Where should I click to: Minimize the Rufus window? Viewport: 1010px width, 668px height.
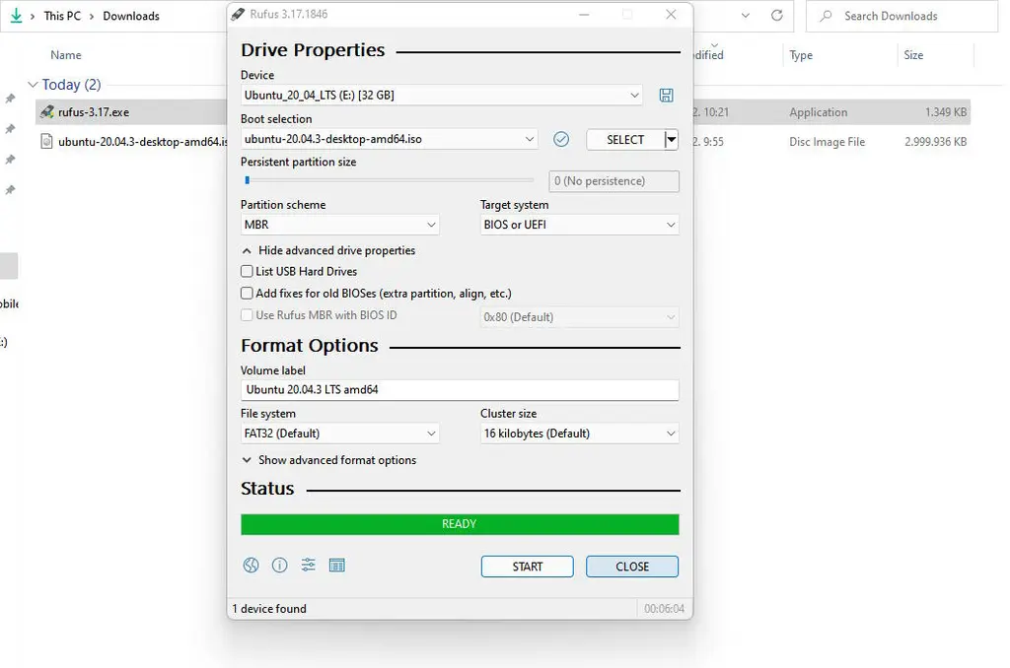584,14
